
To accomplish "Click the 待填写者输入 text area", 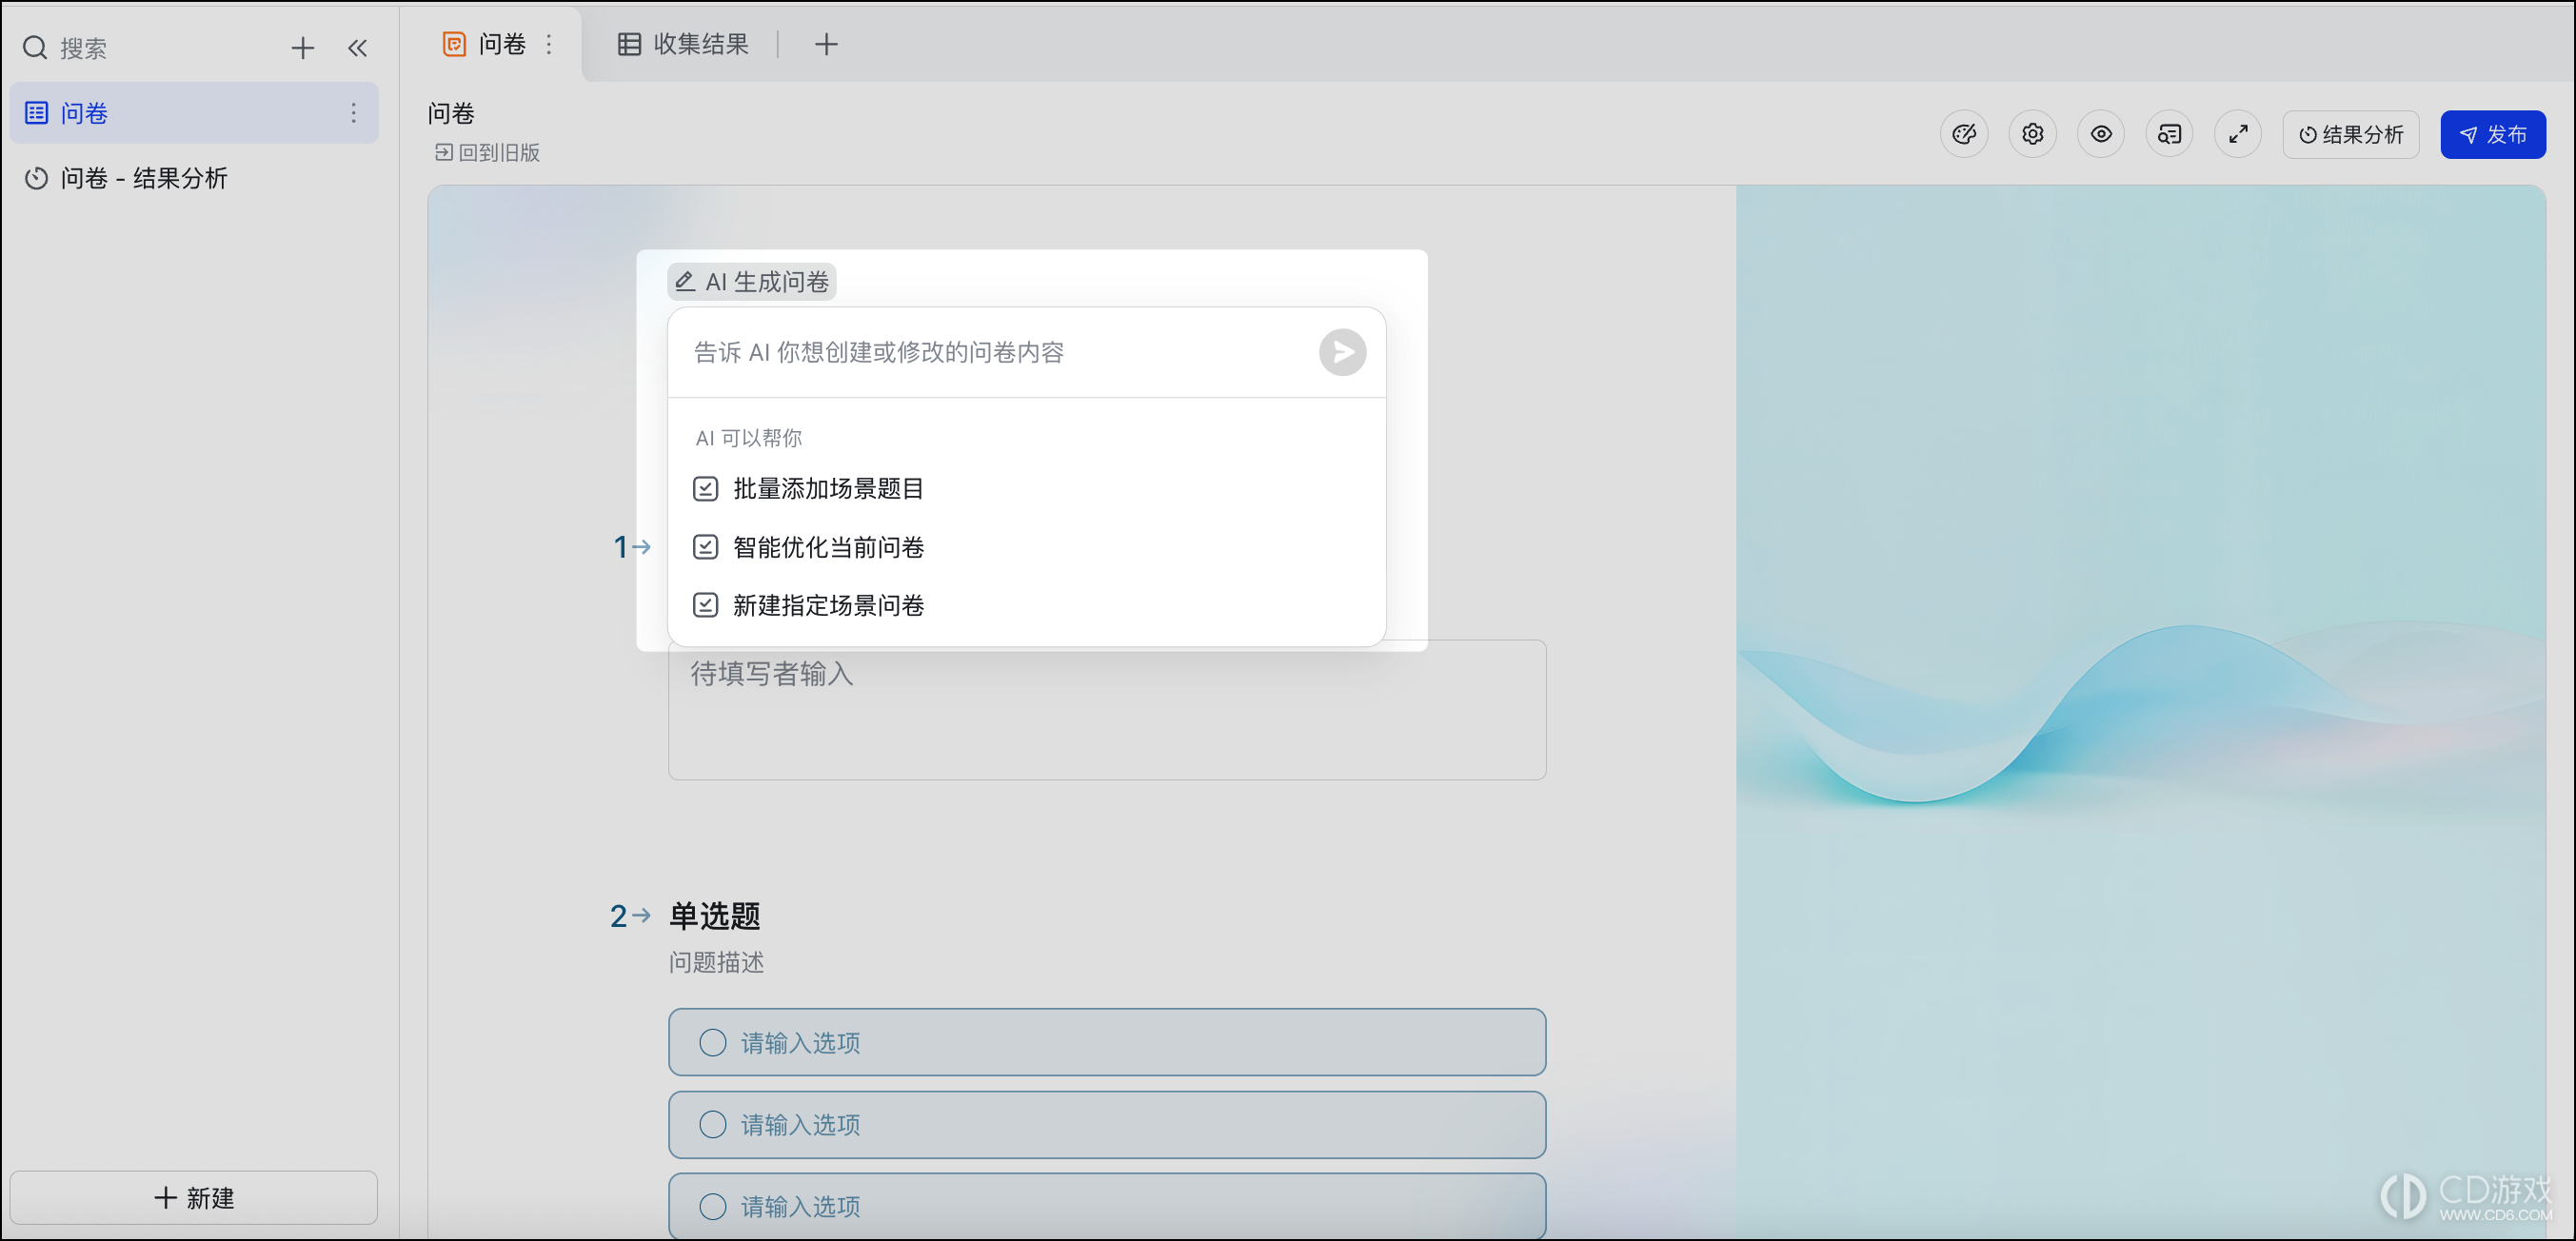I will point(1107,710).
